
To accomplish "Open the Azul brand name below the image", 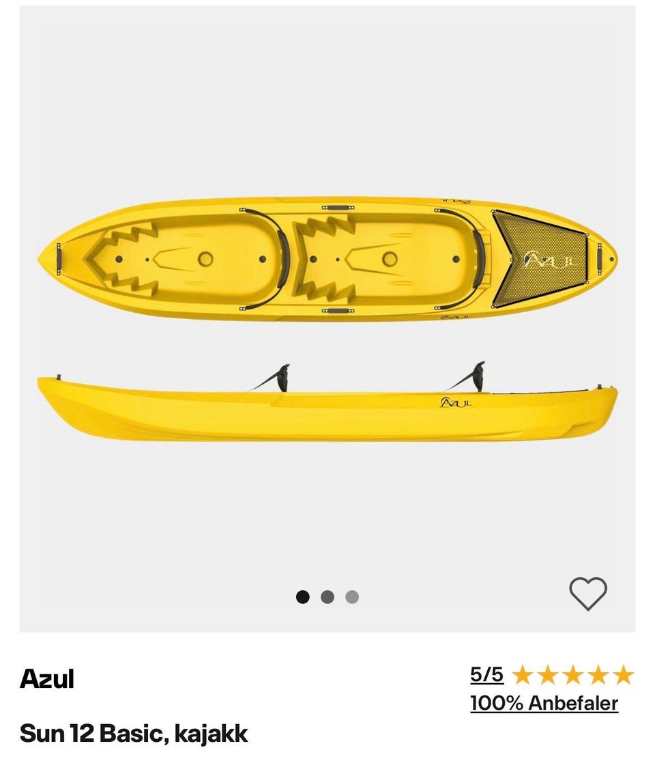I will point(47,678).
